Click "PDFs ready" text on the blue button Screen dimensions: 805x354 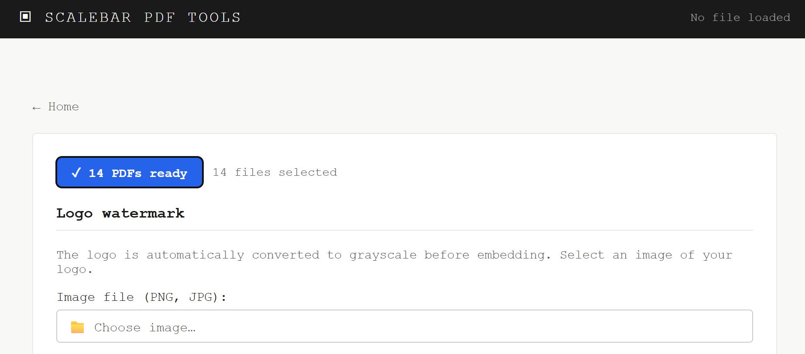tap(149, 173)
